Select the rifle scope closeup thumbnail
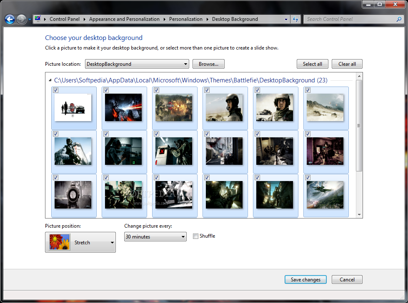This screenshot has width=408, height=303. click(73, 195)
